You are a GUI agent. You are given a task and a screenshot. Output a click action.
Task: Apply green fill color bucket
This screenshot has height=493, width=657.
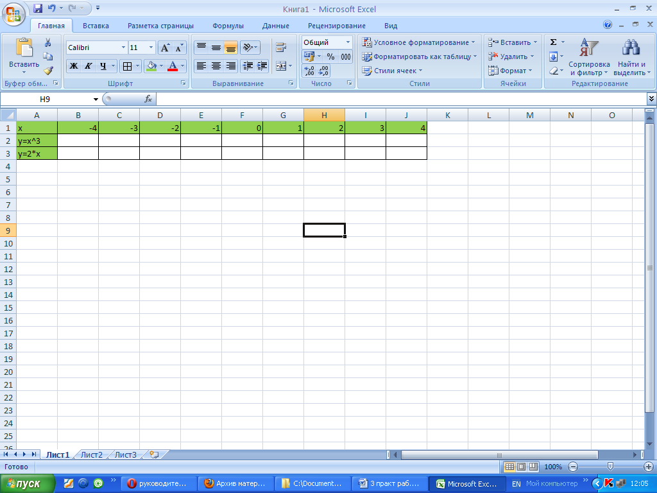point(151,66)
